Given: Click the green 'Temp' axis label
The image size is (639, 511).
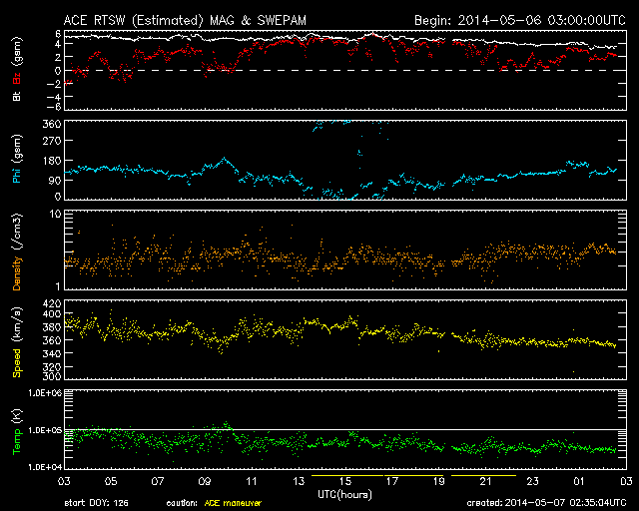Looking at the screenshot, I should [x=17, y=442].
